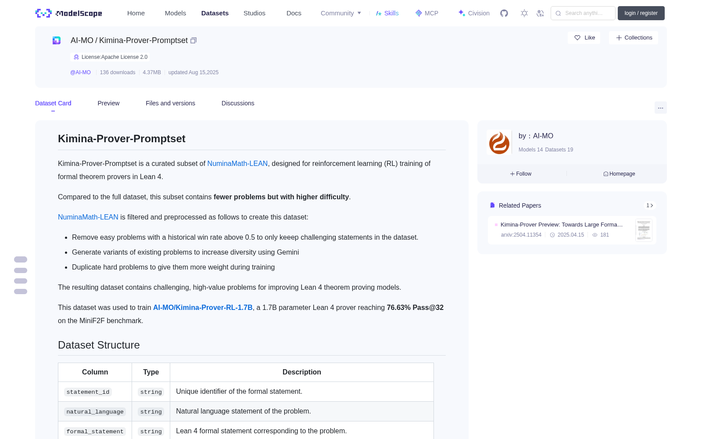This screenshot has height=439, width=702.
Task: Open the paper preview thumbnail
Action: [644, 230]
